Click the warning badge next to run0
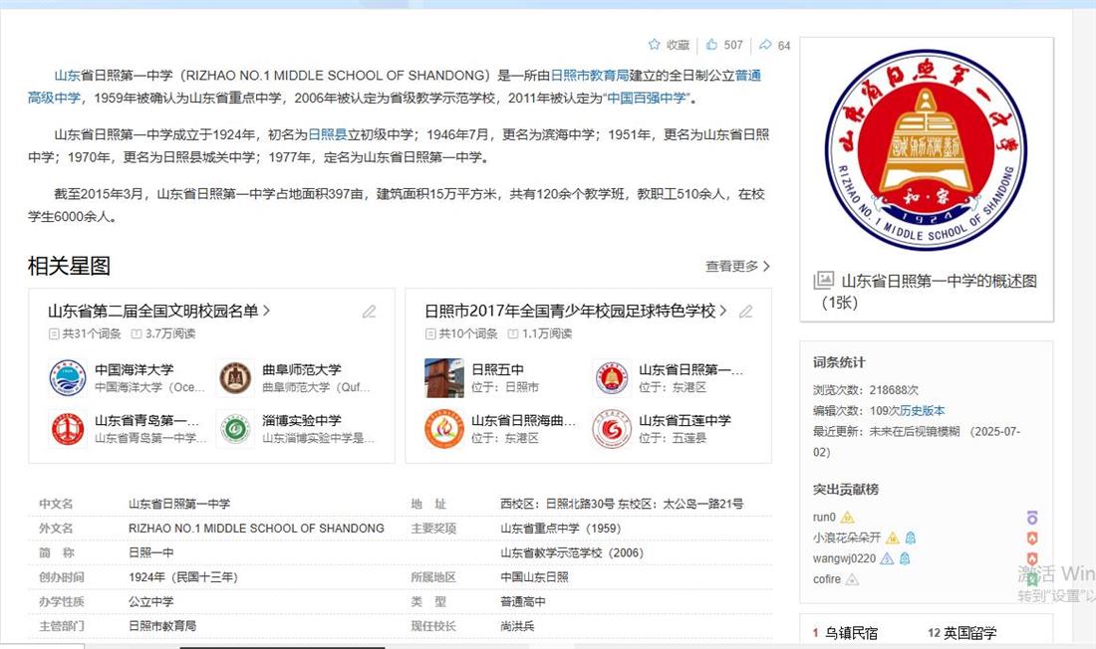The width and height of the screenshot is (1096, 649). click(847, 518)
